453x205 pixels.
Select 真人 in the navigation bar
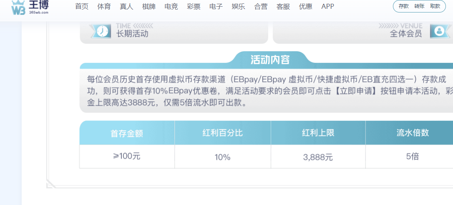pyautogui.click(x=126, y=7)
